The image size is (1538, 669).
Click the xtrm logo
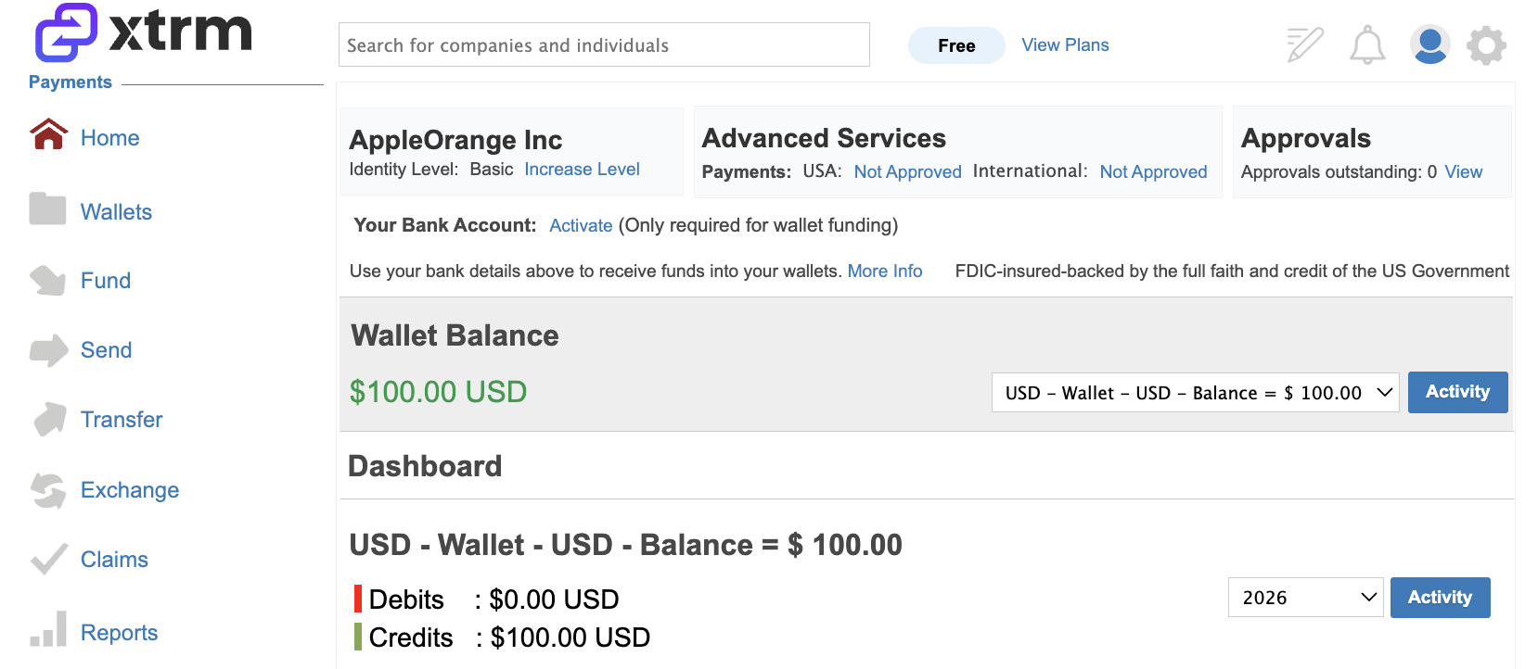[143, 32]
